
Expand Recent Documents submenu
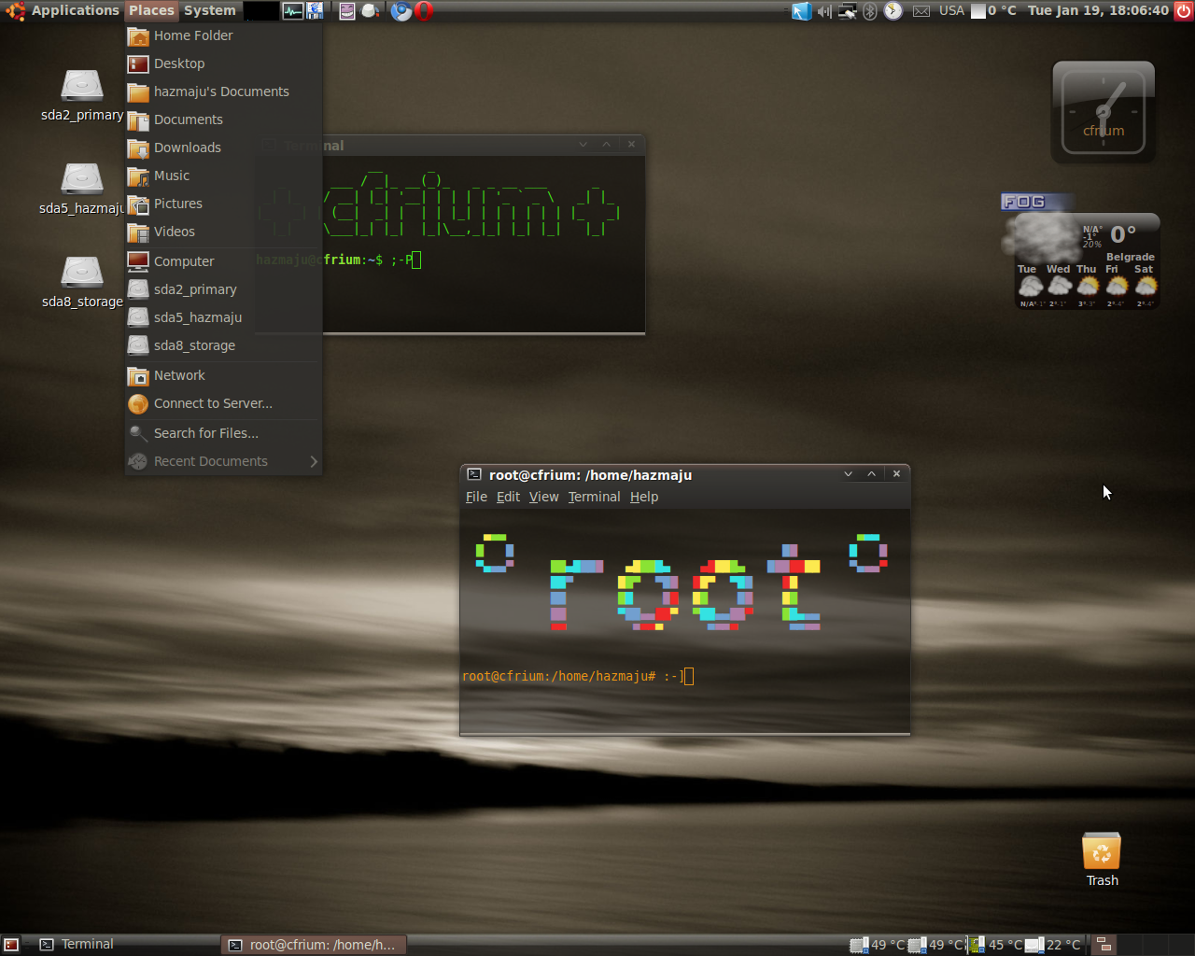[x=224, y=461]
